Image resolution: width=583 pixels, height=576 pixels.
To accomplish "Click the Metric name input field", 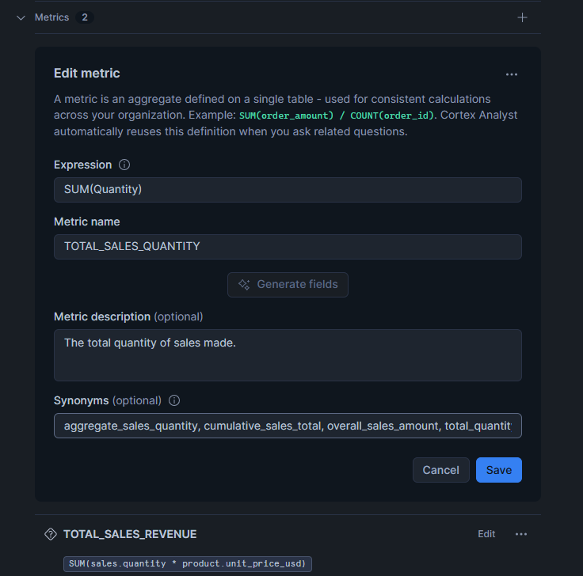I will pyautogui.click(x=288, y=247).
